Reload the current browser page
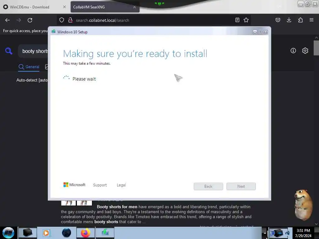 click(x=30, y=20)
